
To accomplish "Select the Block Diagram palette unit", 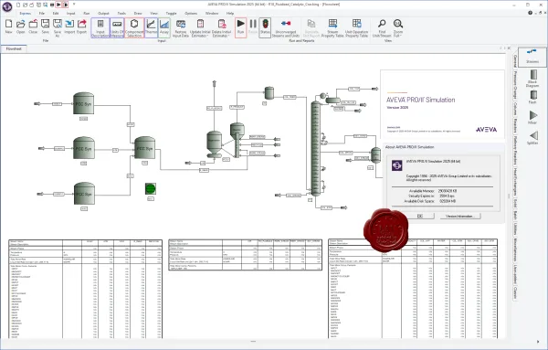I will [x=532, y=79].
